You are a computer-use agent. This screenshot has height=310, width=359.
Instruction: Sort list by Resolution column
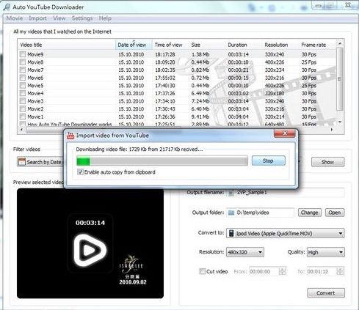pyautogui.click(x=280, y=45)
